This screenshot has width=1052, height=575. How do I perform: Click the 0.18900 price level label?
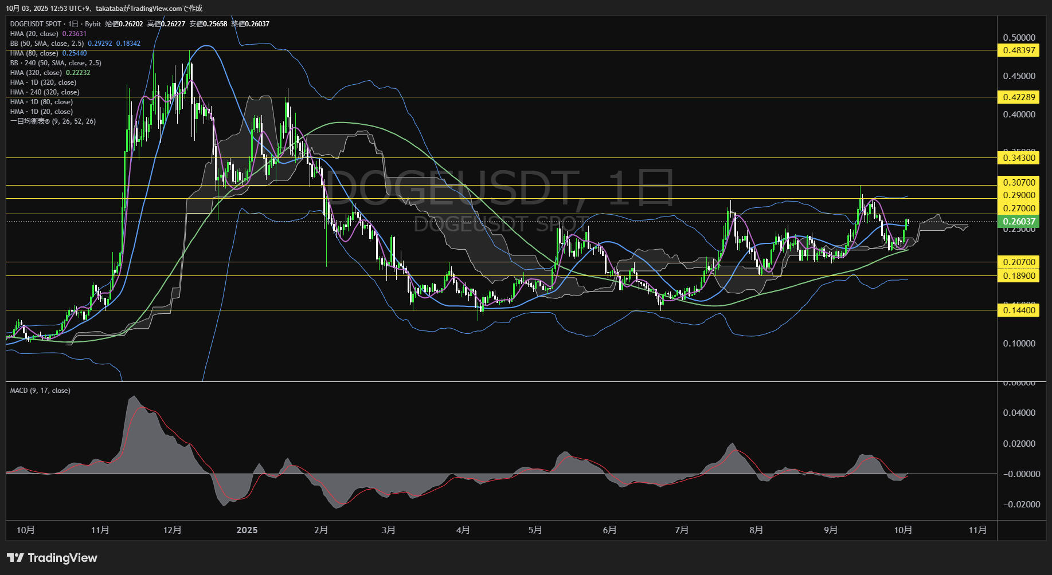click(1019, 276)
